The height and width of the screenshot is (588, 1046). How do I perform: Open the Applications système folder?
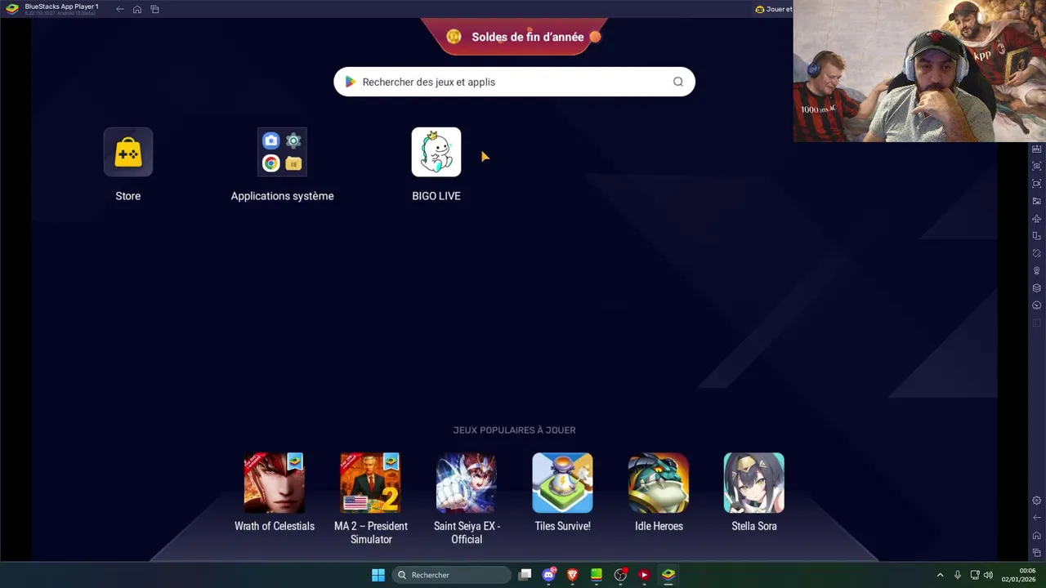[x=282, y=153]
